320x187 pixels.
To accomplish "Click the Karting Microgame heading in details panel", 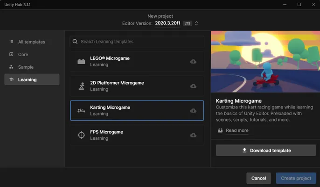I will coord(238,101).
